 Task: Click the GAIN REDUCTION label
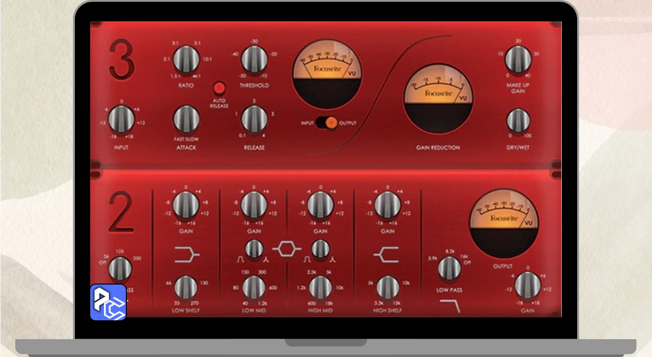tap(438, 147)
